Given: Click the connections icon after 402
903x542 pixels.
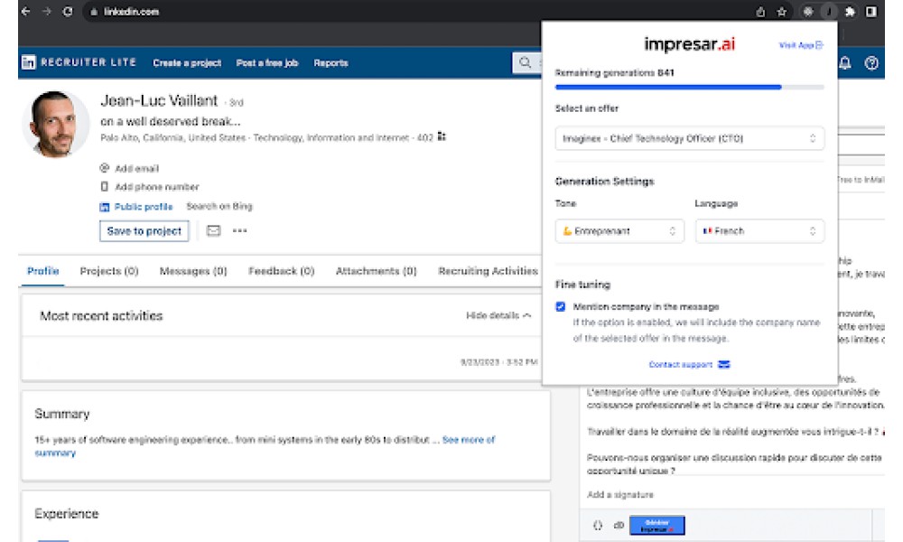Looking at the screenshot, I should pyautogui.click(x=442, y=136).
